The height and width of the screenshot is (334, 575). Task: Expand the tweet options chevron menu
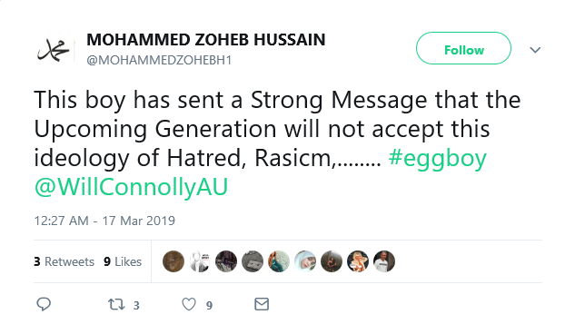535,50
